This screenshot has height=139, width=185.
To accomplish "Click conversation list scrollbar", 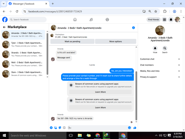I will [47, 54].
